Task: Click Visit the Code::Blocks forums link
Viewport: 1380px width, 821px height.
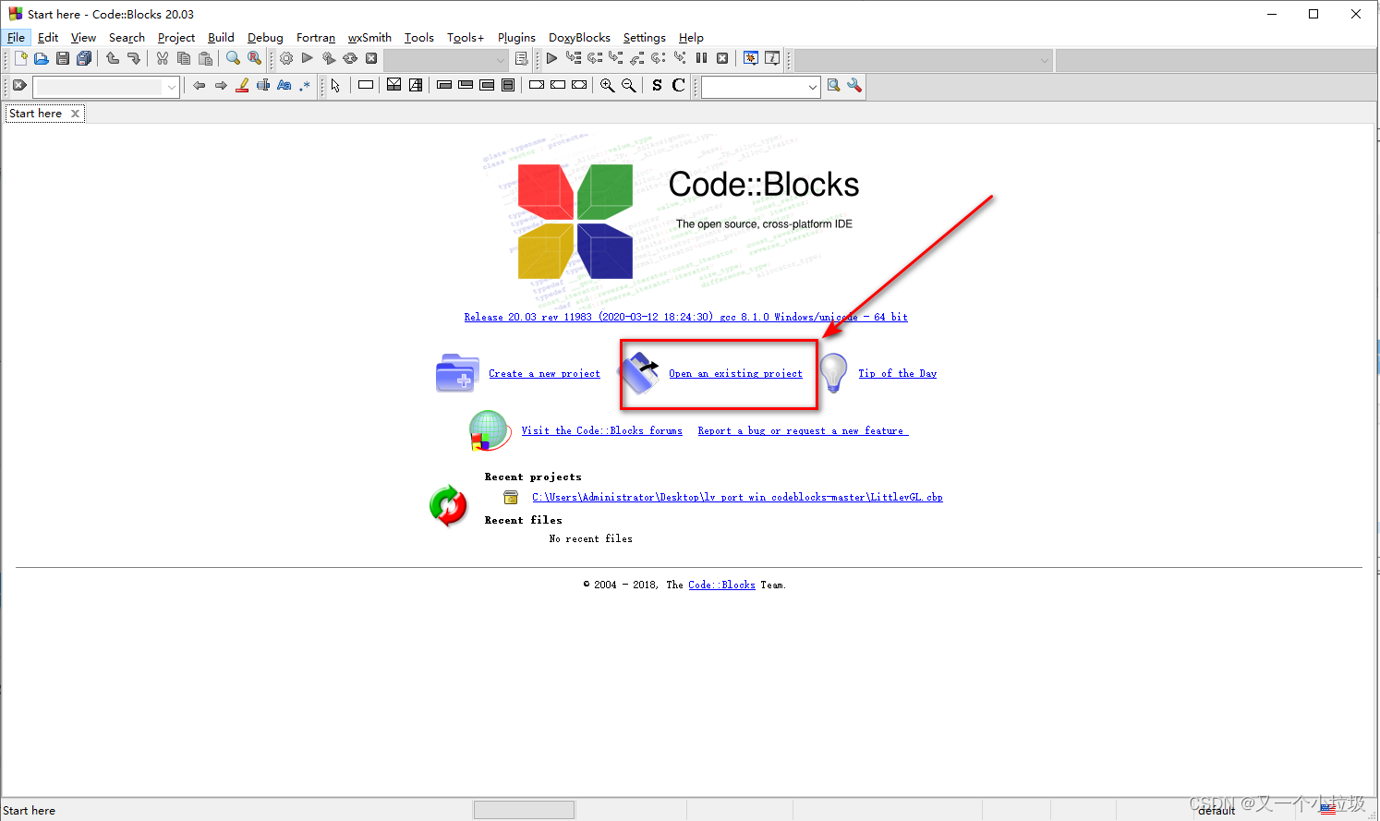Action: click(x=601, y=431)
